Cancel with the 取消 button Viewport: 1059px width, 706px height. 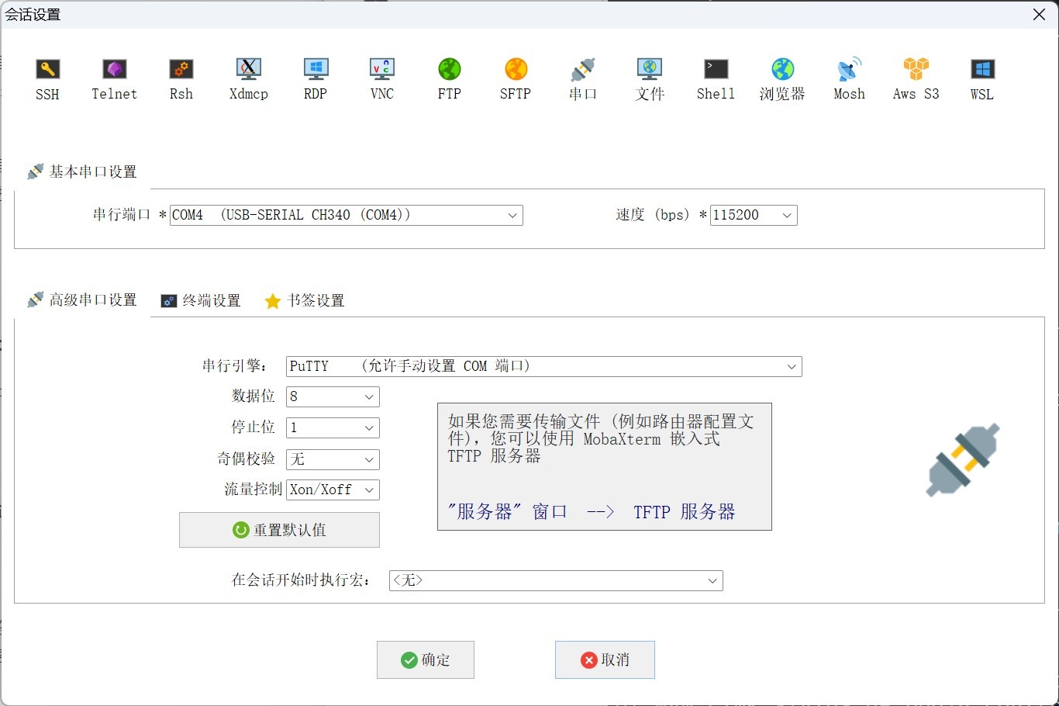point(605,659)
